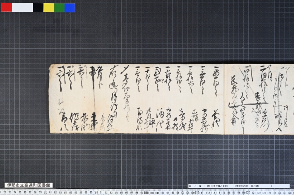Click the 1-487-3 catalog number
This screenshot has width=294, height=195.
click(x=208, y=186)
